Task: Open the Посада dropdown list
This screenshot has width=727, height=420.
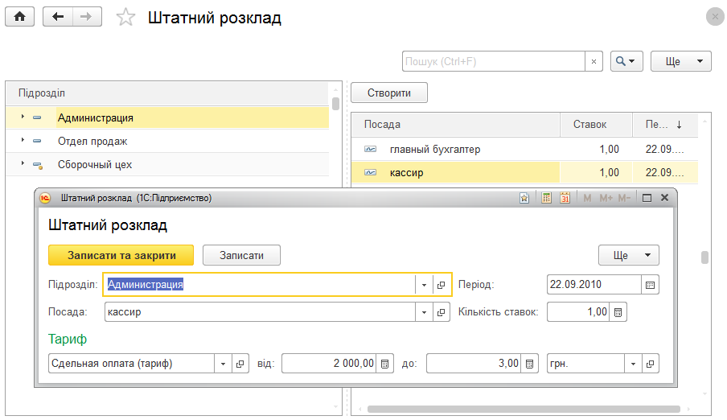Action: 424,312
